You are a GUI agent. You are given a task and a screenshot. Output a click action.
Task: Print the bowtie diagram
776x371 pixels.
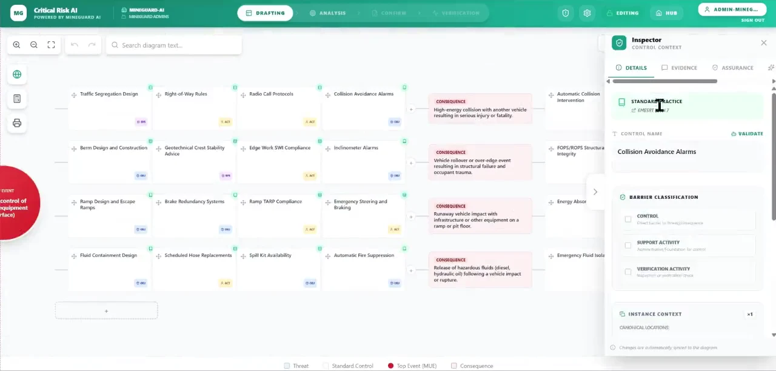point(17,123)
